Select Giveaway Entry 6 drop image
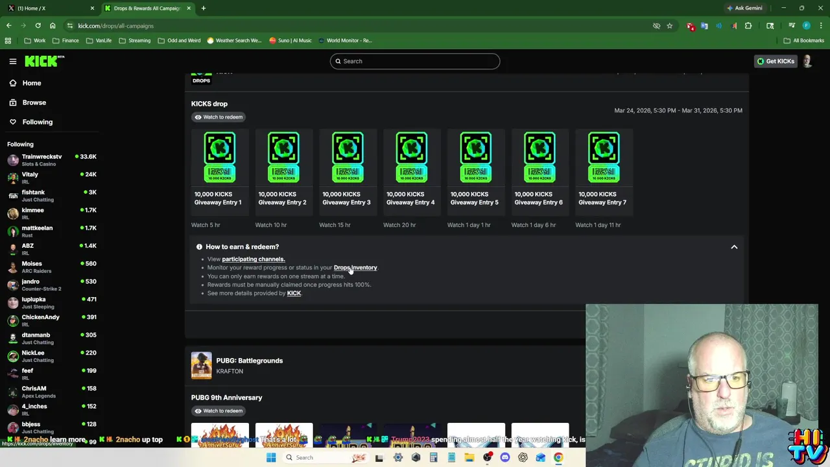This screenshot has width=830, height=467. [539, 158]
